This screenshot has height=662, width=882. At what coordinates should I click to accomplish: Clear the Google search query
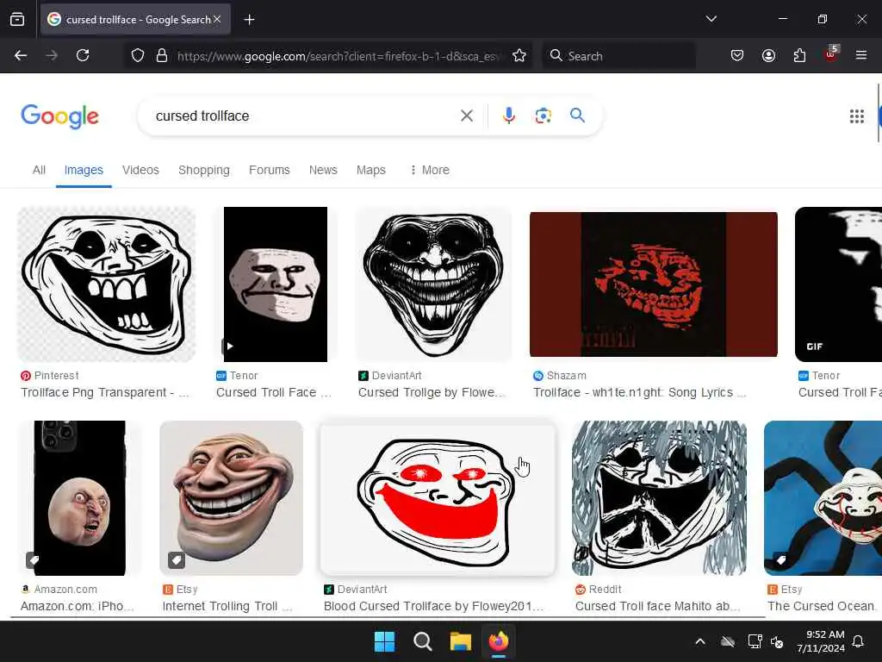pyautogui.click(x=466, y=116)
